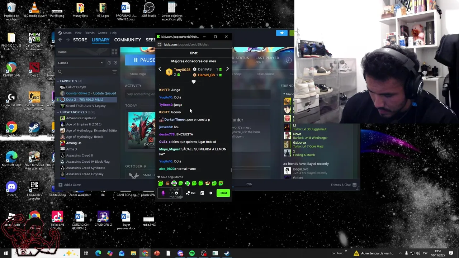Open Steam from the taskbar

(227, 253)
